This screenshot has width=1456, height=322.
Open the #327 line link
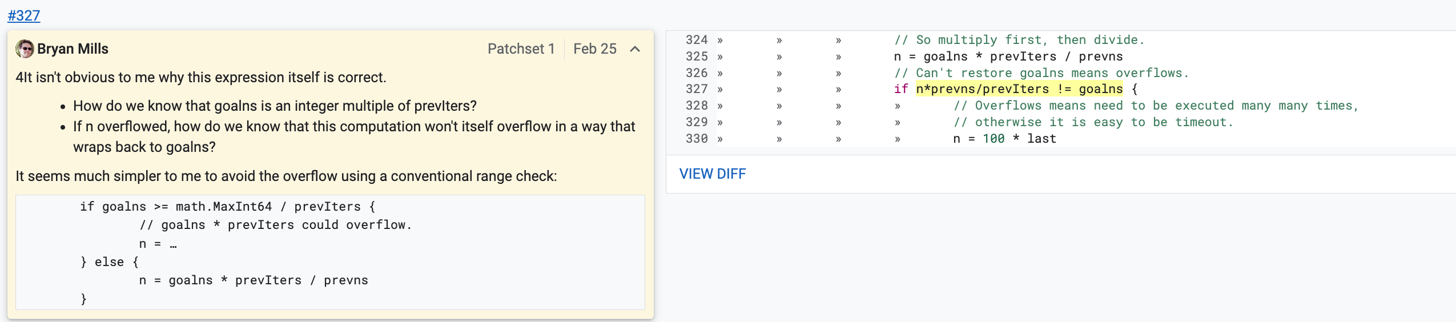[24, 15]
